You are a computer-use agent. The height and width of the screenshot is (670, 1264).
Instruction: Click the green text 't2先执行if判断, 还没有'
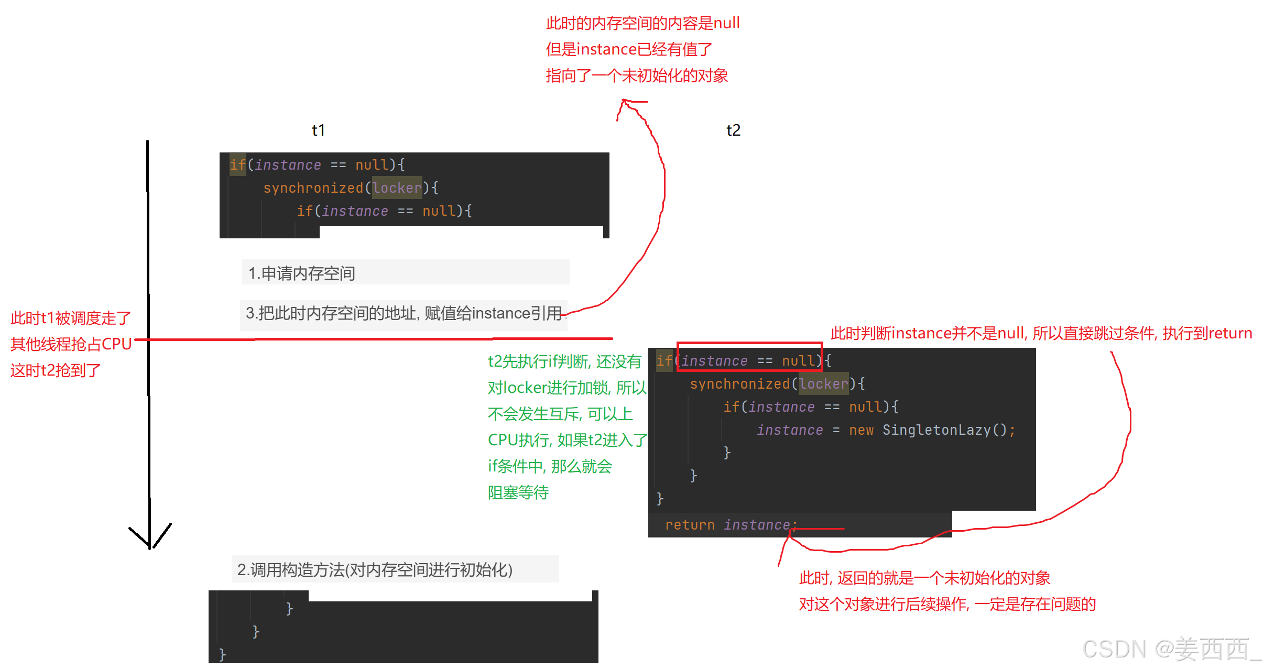click(x=564, y=361)
